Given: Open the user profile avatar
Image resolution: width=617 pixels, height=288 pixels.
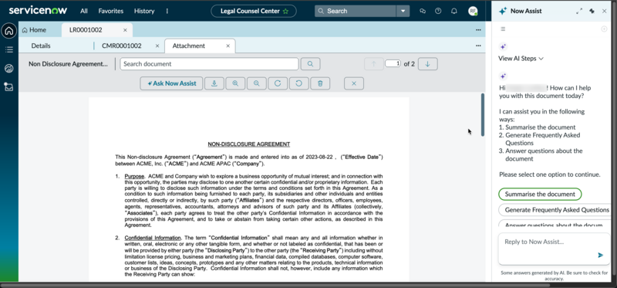Looking at the screenshot, I should 473,11.
